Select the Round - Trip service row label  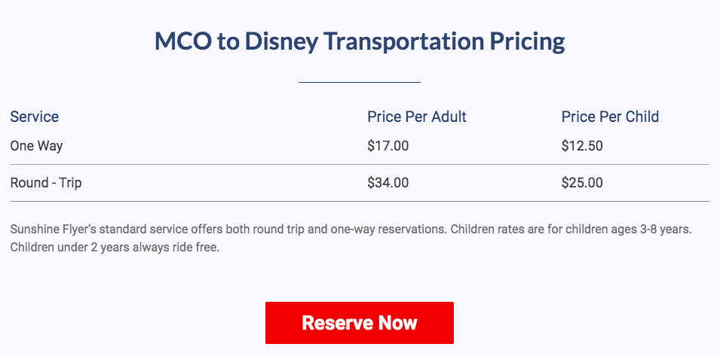(45, 183)
